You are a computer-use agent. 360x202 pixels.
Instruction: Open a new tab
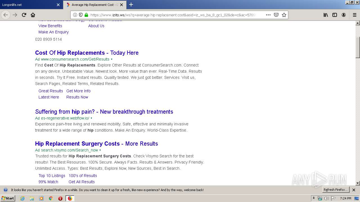131,4
